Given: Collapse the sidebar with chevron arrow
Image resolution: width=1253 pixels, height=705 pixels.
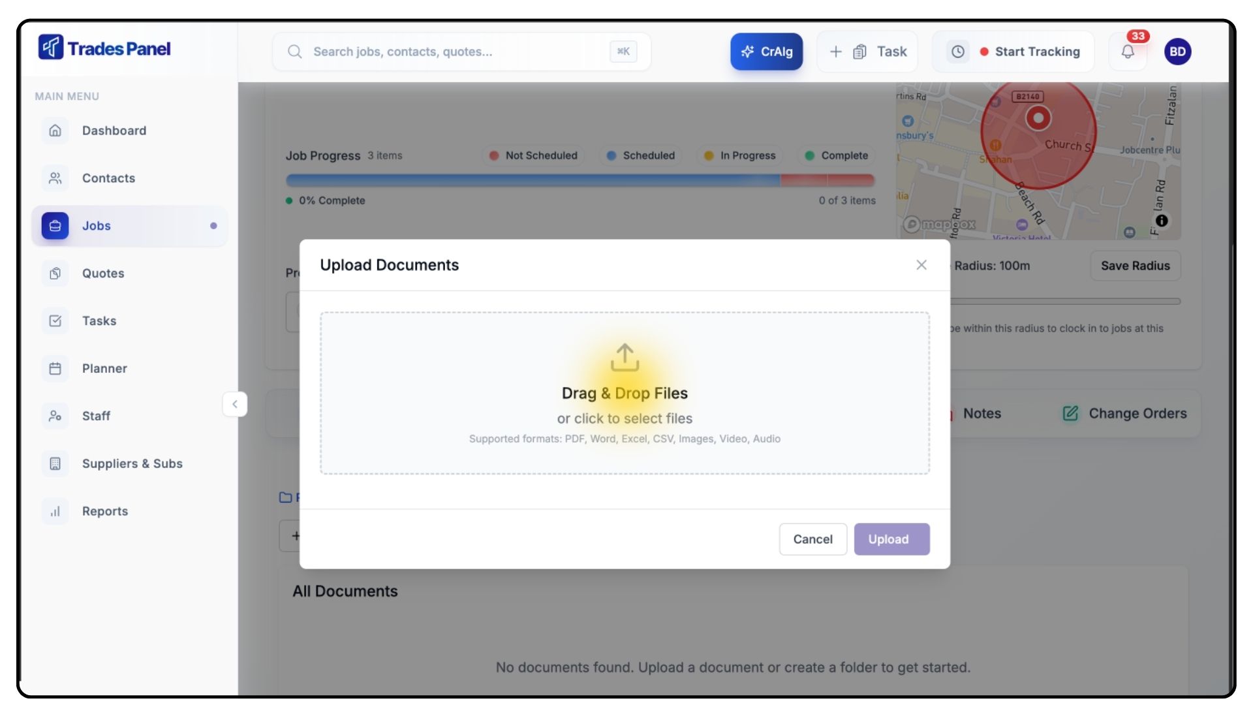Looking at the screenshot, I should [235, 404].
